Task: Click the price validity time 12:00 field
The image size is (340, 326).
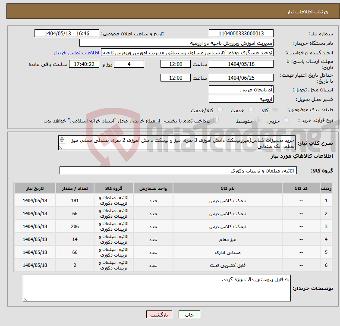Action: coord(176,78)
